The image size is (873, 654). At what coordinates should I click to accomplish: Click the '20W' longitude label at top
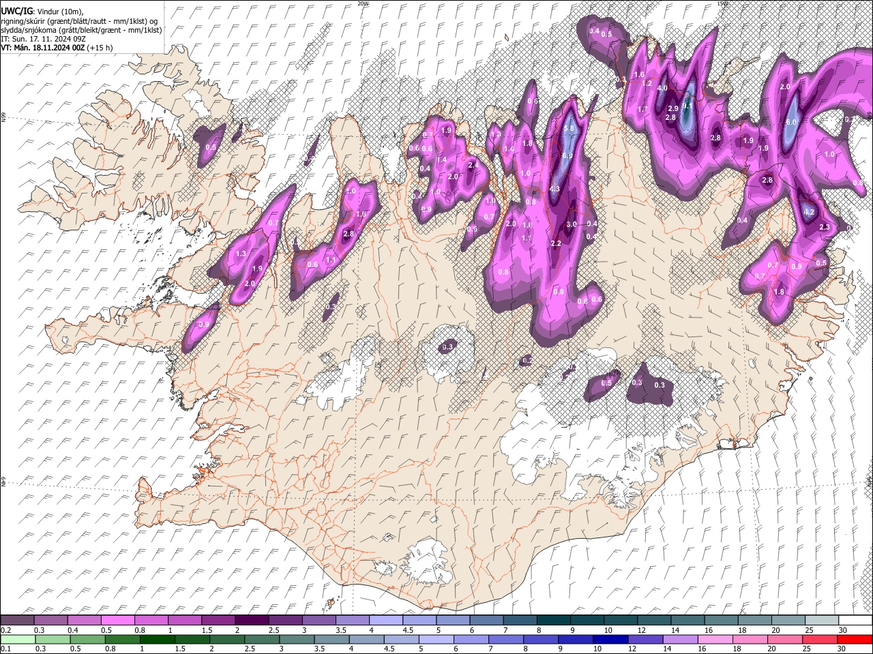pyautogui.click(x=363, y=3)
